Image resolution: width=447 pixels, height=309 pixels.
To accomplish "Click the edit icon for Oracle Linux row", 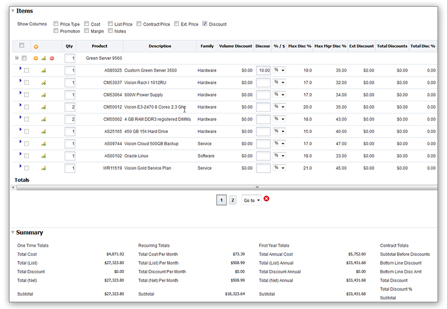I will pyautogui.click(x=44, y=156).
